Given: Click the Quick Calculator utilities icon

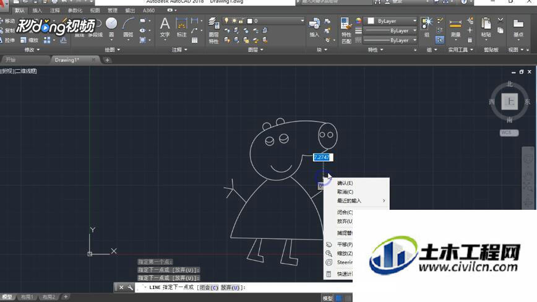Looking at the screenshot, I should coord(470,40).
